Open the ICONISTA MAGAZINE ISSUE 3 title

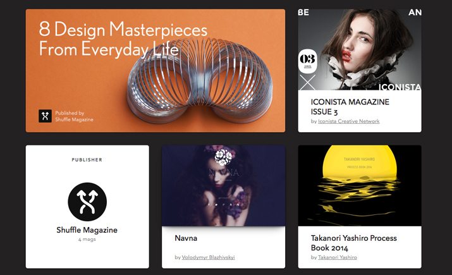pyautogui.click(x=350, y=107)
